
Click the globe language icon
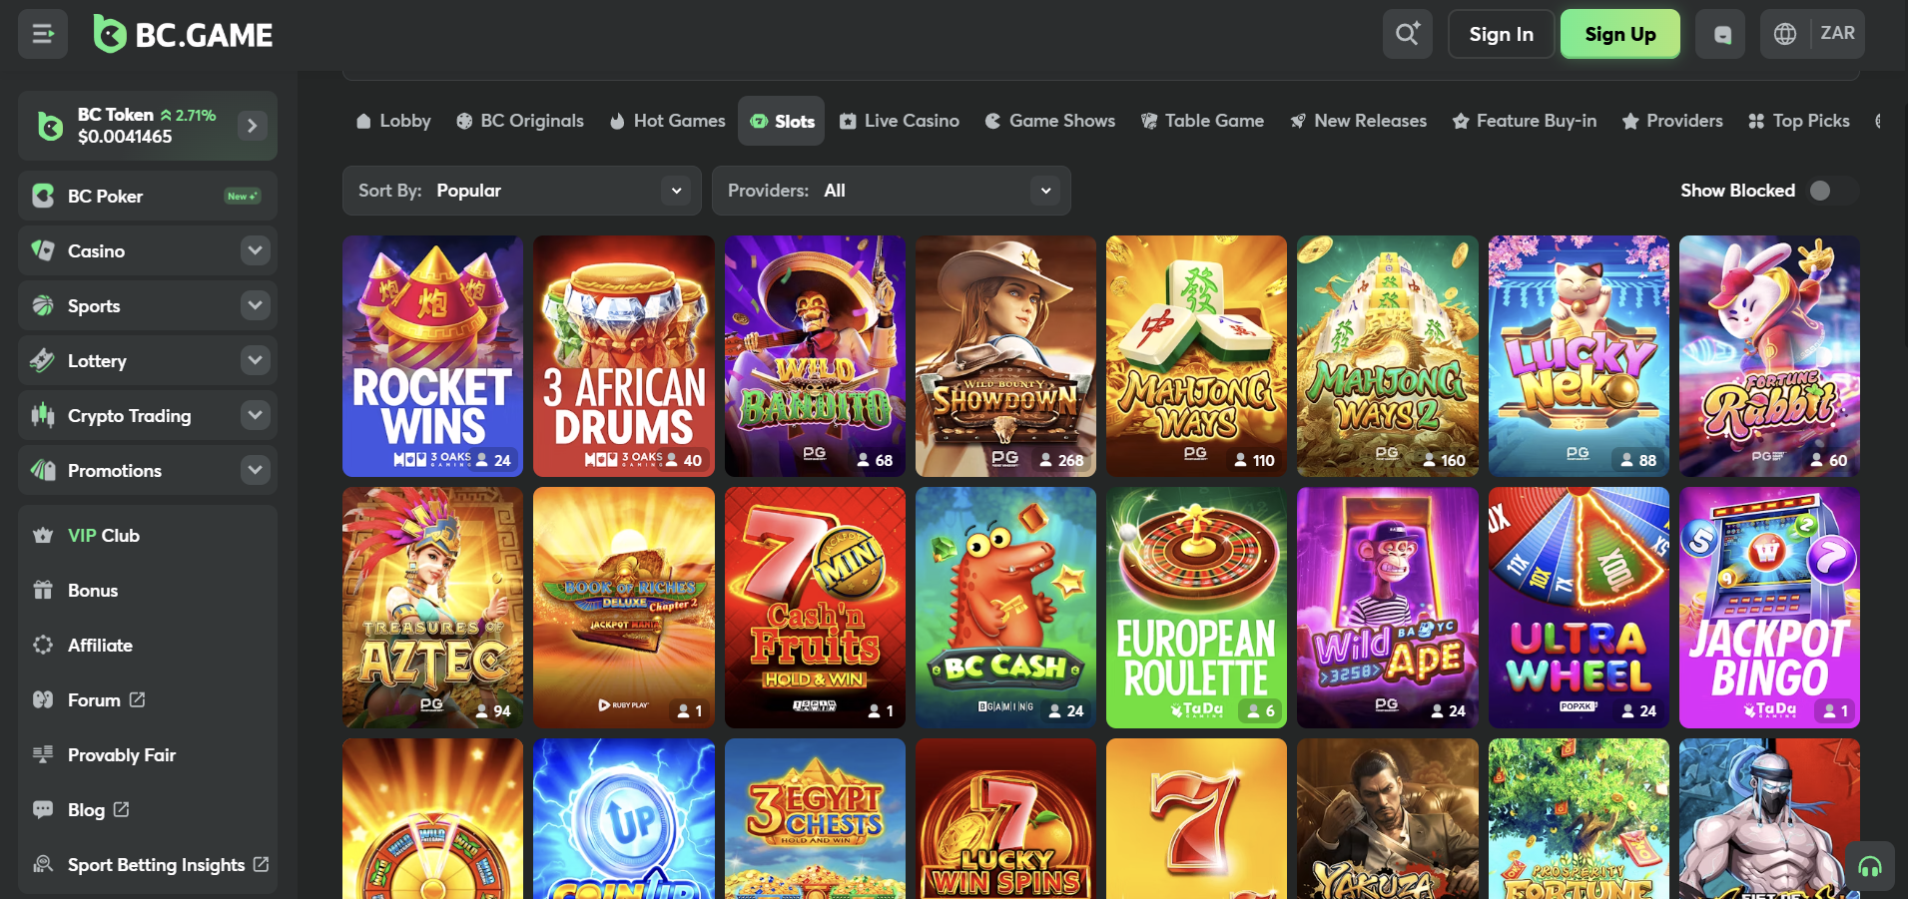coord(1785,34)
